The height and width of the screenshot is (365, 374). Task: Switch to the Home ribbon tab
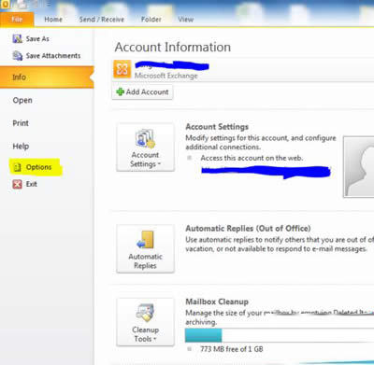click(x=53, y=20)
